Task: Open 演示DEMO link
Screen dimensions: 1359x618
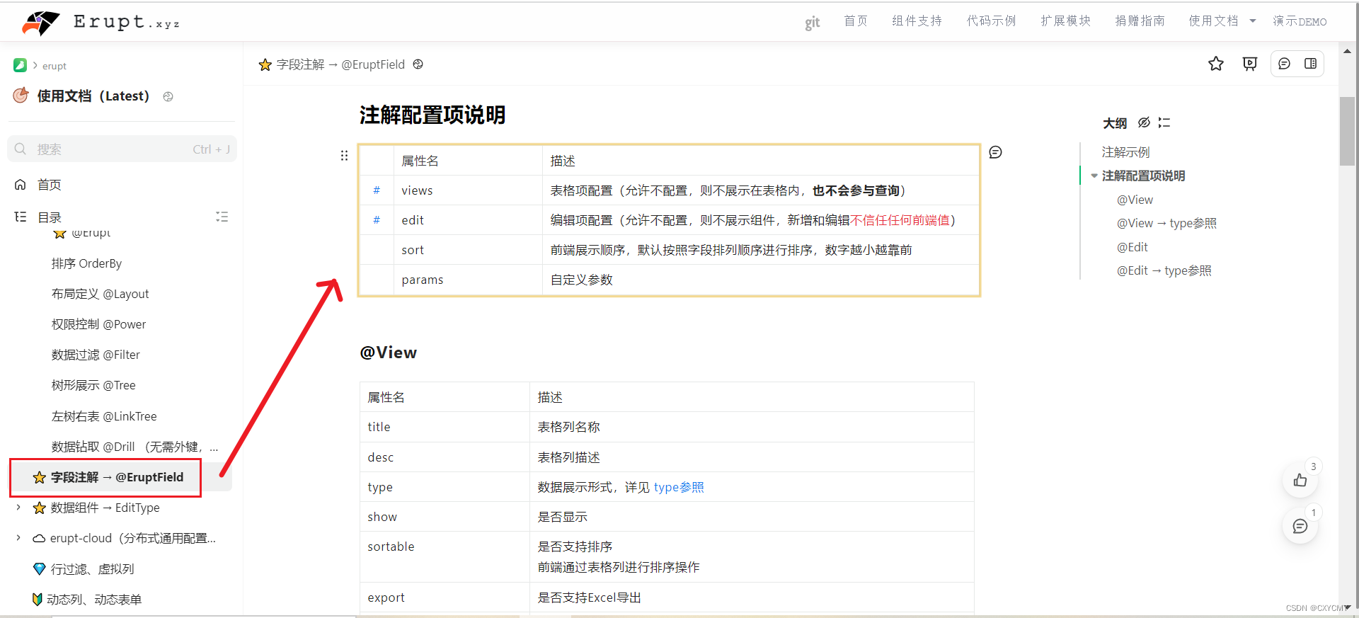Action: click(1300, 21)
